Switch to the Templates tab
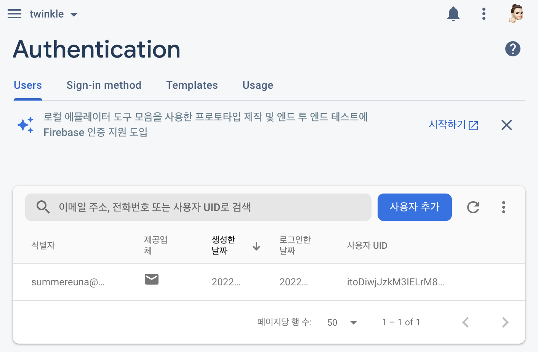538x352 pixels. (x=192, y=85)
